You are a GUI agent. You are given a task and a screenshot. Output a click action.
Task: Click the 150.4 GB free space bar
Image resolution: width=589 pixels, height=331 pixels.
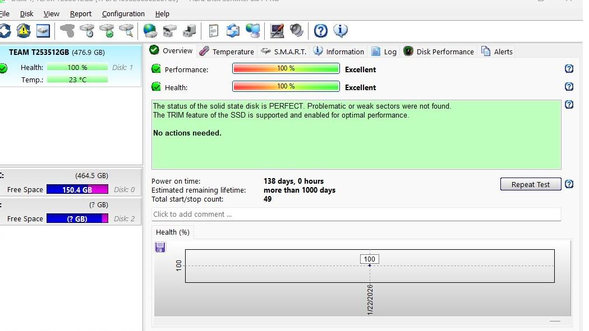pyautogui.click(x=77, y=190)
